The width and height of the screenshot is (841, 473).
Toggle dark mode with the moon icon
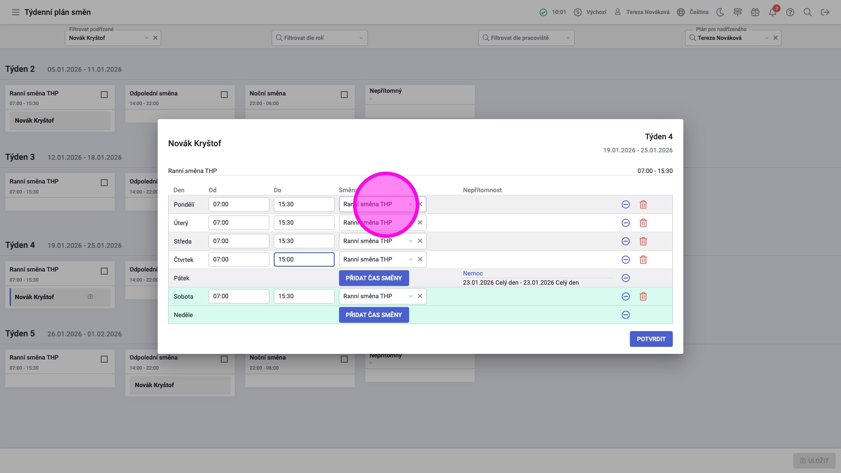point(720,12)
